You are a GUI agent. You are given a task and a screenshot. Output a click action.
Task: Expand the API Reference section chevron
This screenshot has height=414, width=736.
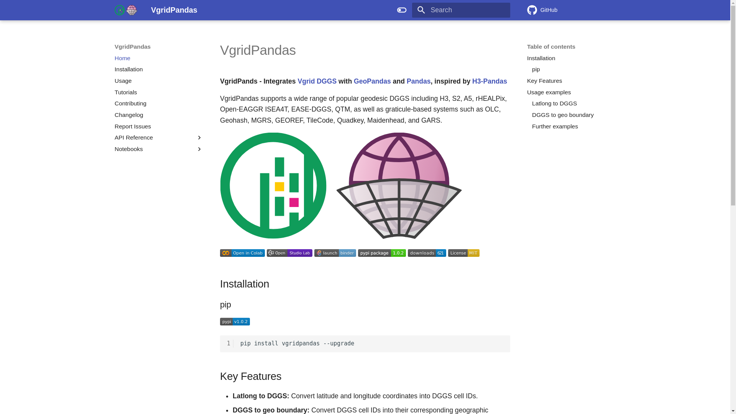point(199,138)
